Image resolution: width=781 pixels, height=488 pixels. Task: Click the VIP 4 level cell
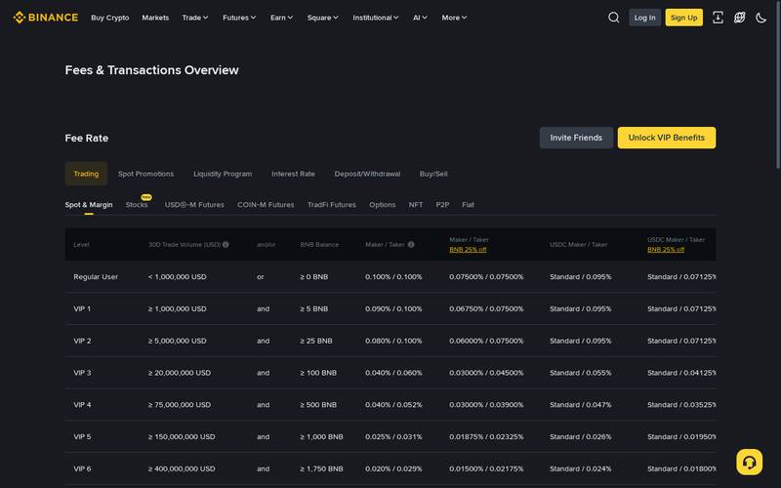pyautogui.click(x=82, y=405)
